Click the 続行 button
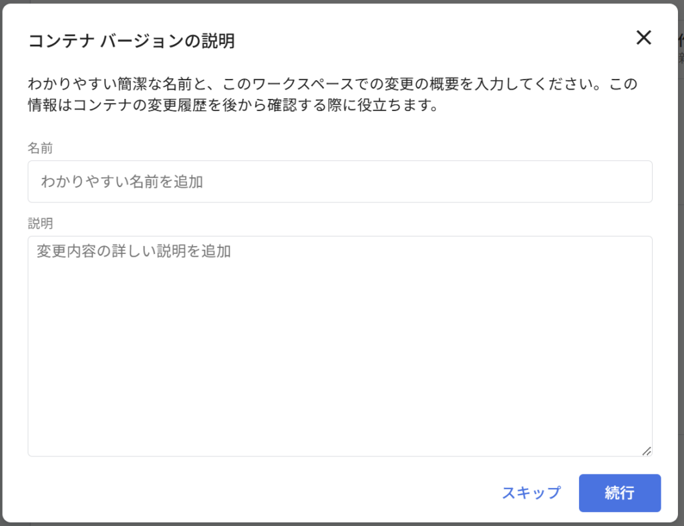 [619, 493]
